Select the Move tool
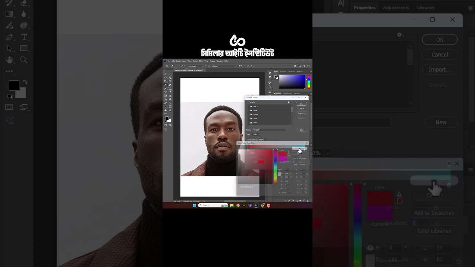 [x=166, y=74]
